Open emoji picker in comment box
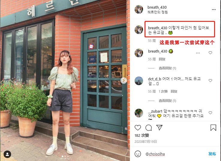 point(138,154)
